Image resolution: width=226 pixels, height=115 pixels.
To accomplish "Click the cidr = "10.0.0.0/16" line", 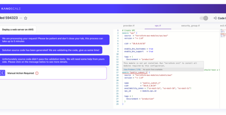I will click(135, 44).
